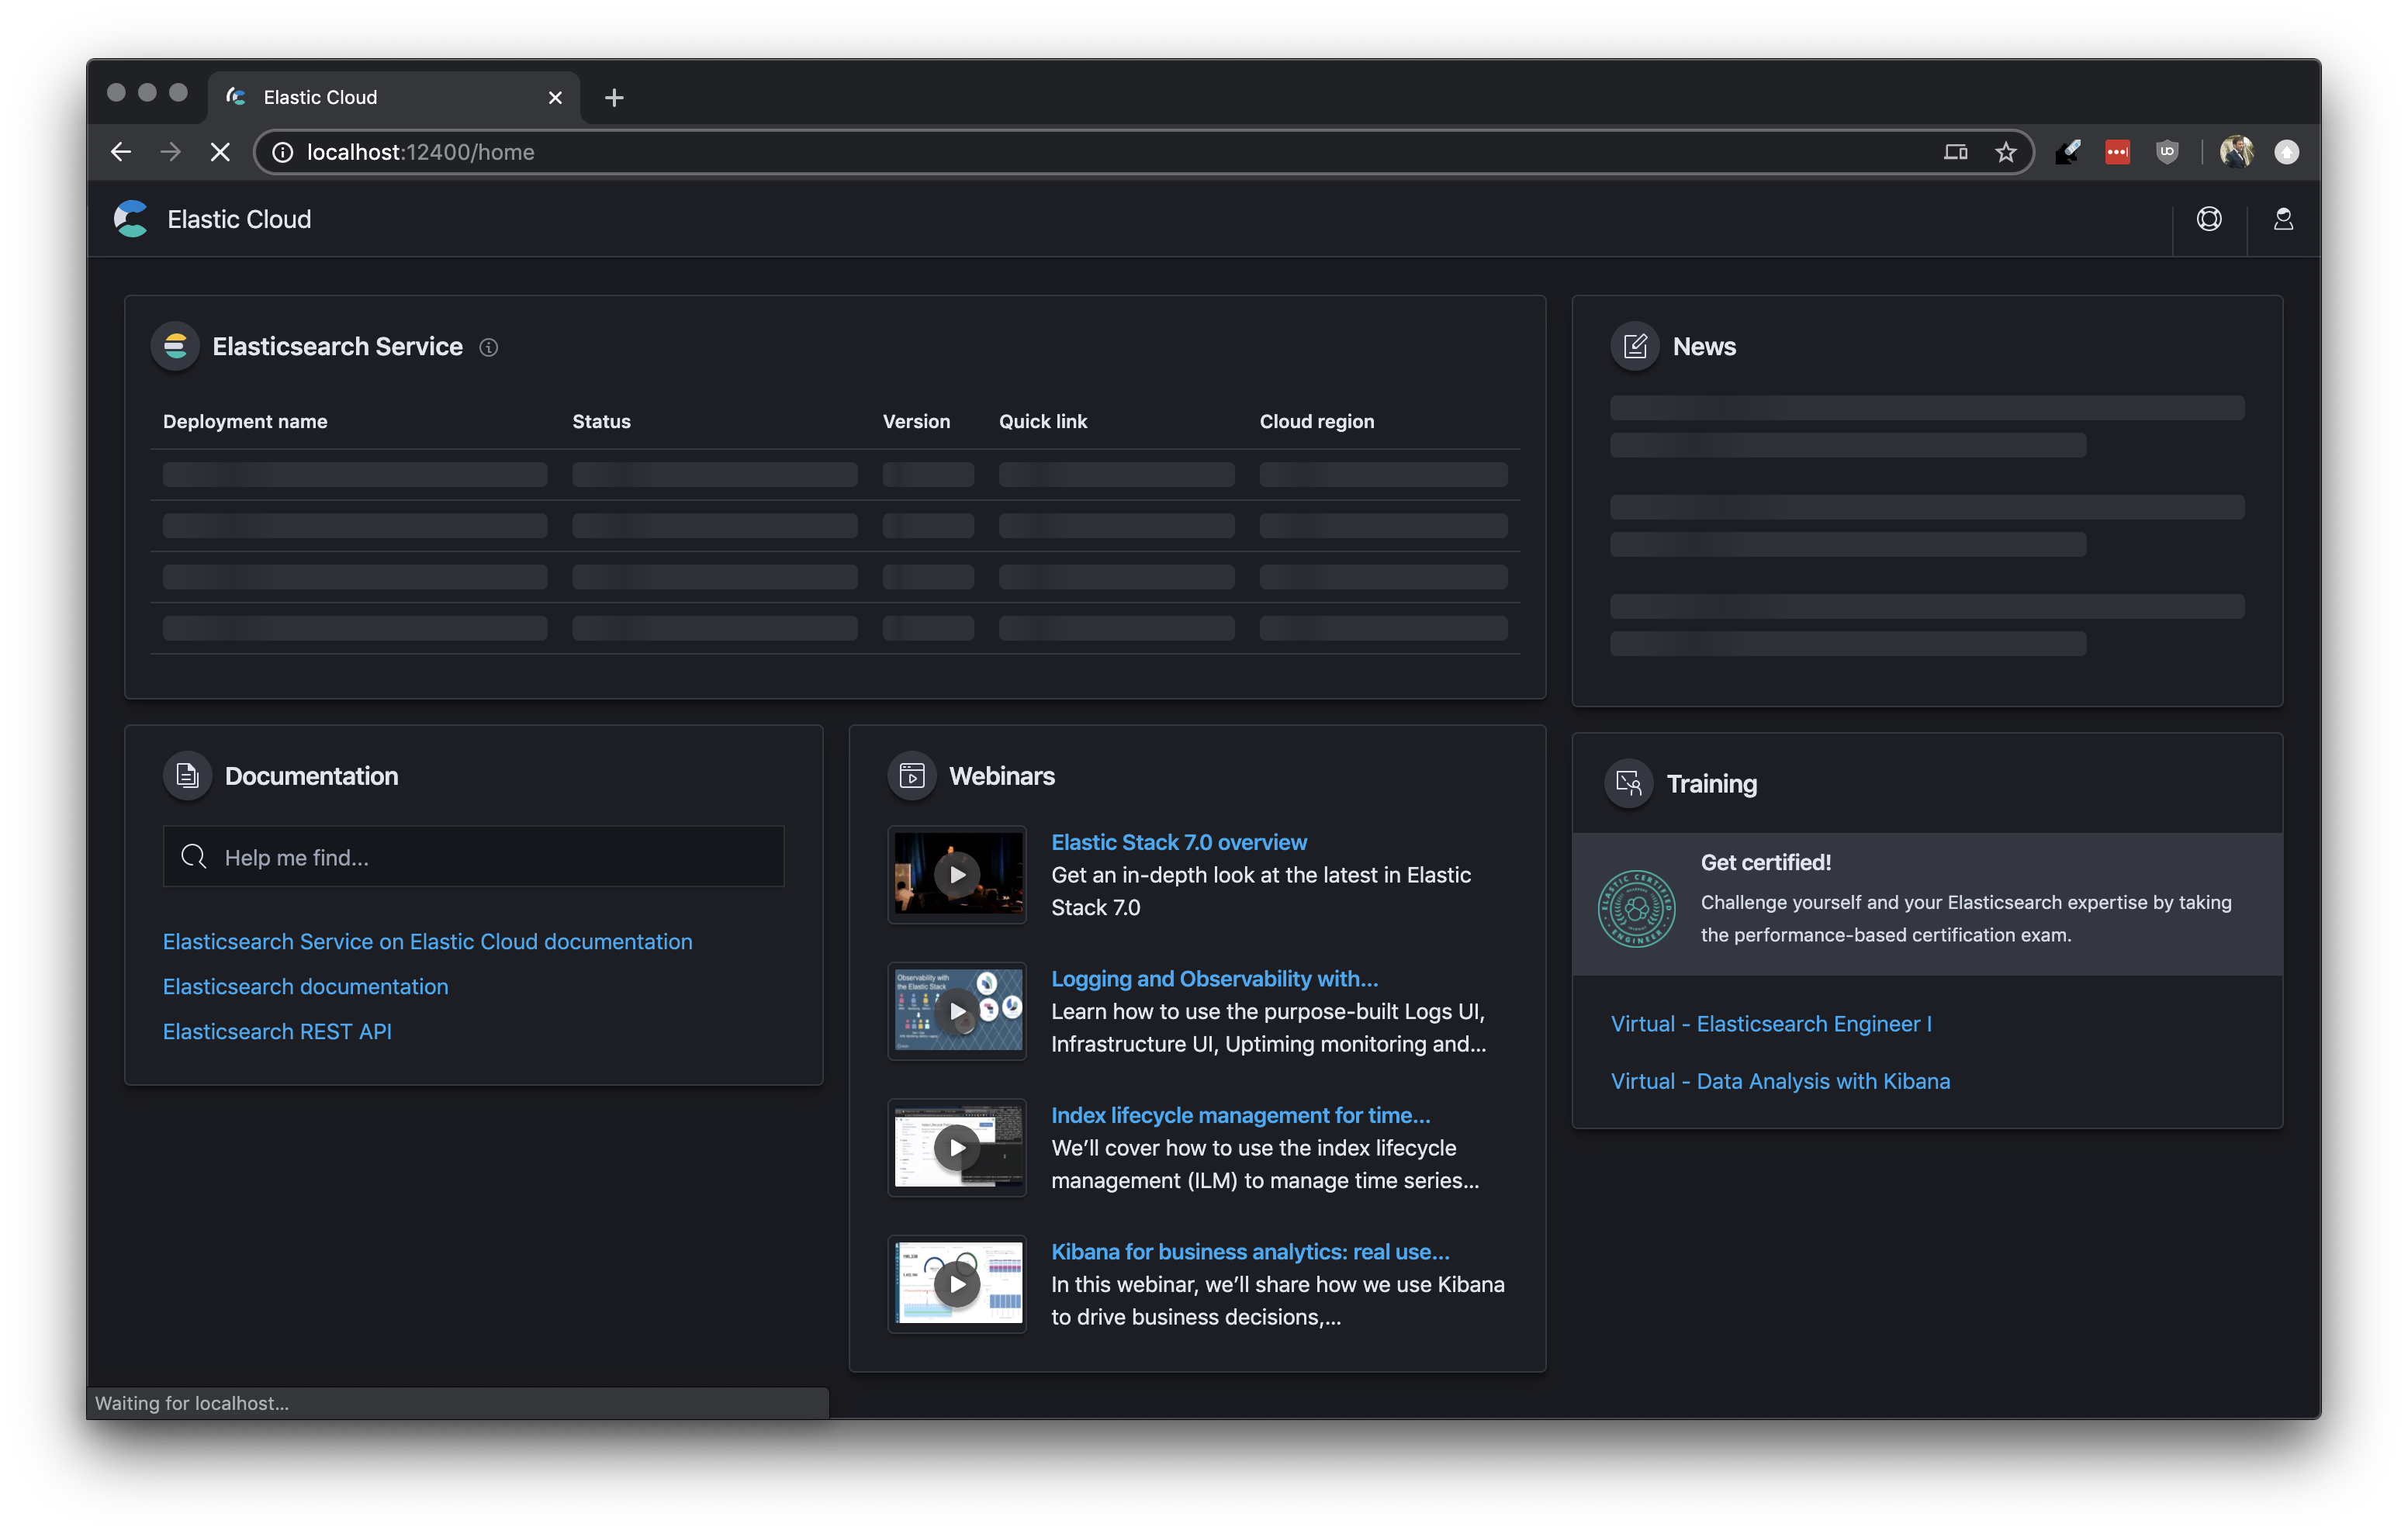Click the info icon beside Elasticsearch Service

pyautogui.click(x=488, y=347)
